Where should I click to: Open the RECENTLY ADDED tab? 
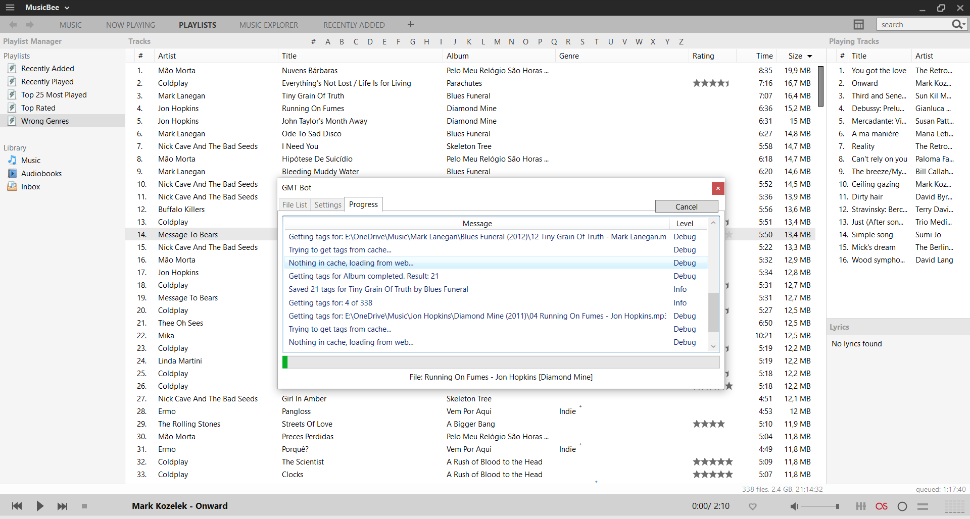coord(354,25)
